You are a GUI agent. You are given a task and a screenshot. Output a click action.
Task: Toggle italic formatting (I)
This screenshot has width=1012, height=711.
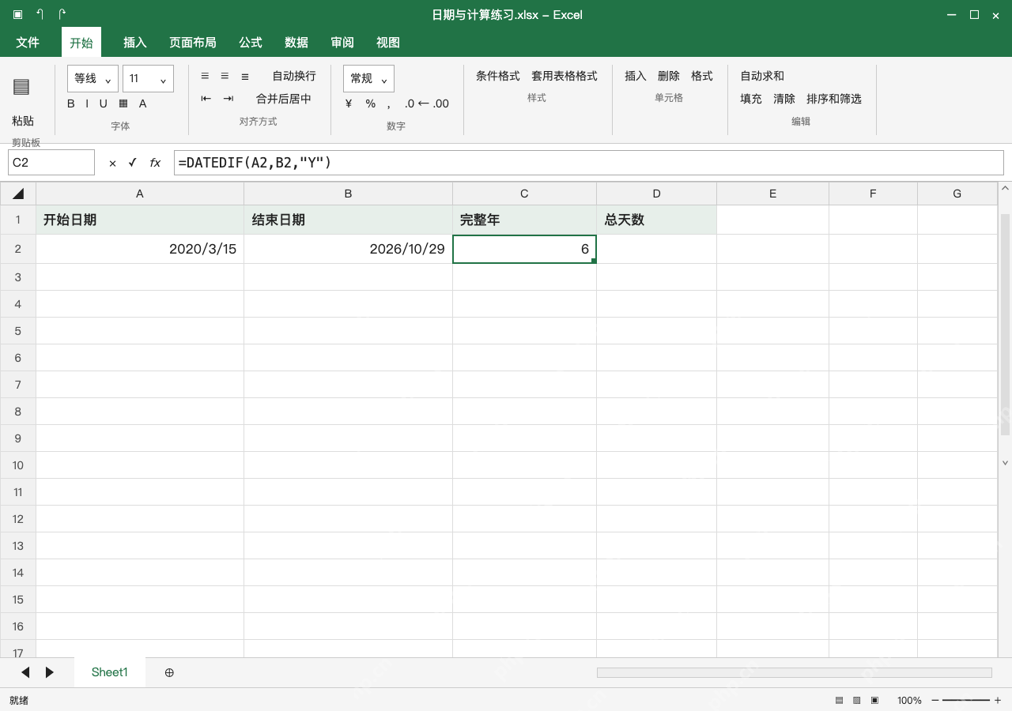(x=87, y=103)
